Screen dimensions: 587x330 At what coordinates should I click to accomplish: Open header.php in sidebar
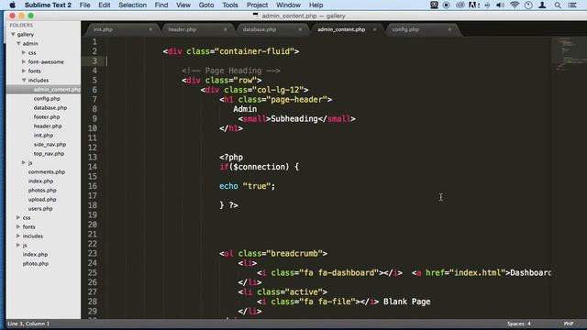pyautogui.click(x=48, y=126)
